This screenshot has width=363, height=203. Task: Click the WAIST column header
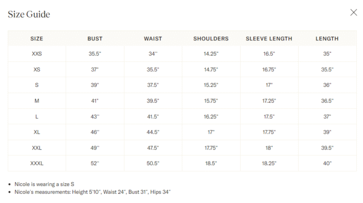[x=153, y=39]
